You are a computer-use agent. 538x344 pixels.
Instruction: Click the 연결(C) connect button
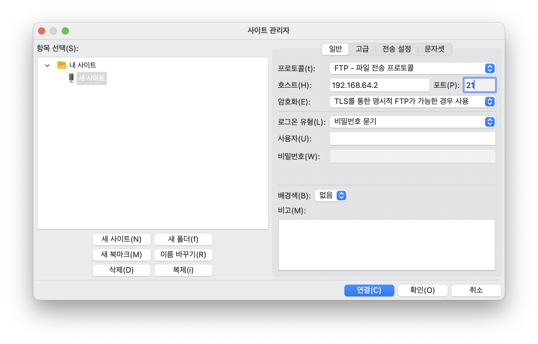(x=369, y=290)
